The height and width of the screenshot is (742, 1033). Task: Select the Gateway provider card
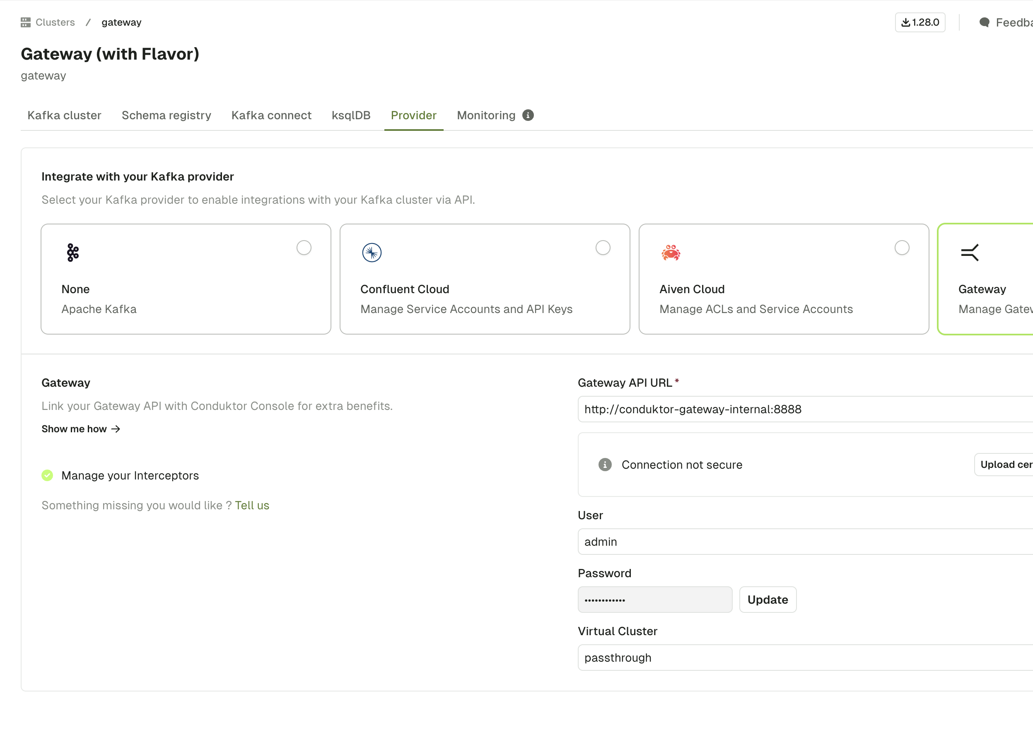[985, 279]
